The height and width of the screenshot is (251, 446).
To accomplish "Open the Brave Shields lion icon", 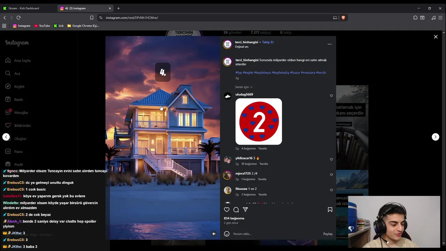I will coord(343,18).
